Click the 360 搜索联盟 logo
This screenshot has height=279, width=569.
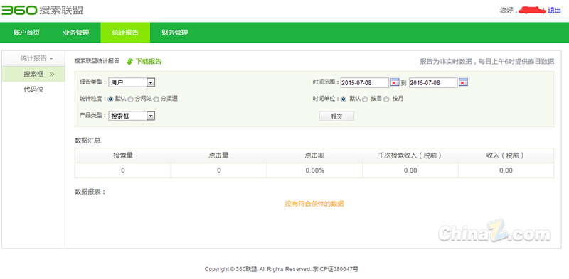42,10
